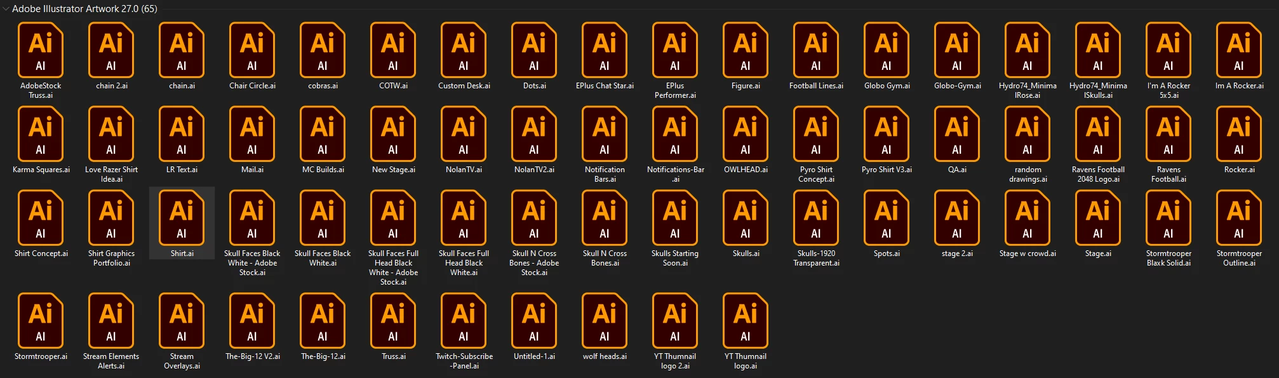
Task: Click Stormtrooper Blaxk Solid.ai name
Action: [1169, 258]
